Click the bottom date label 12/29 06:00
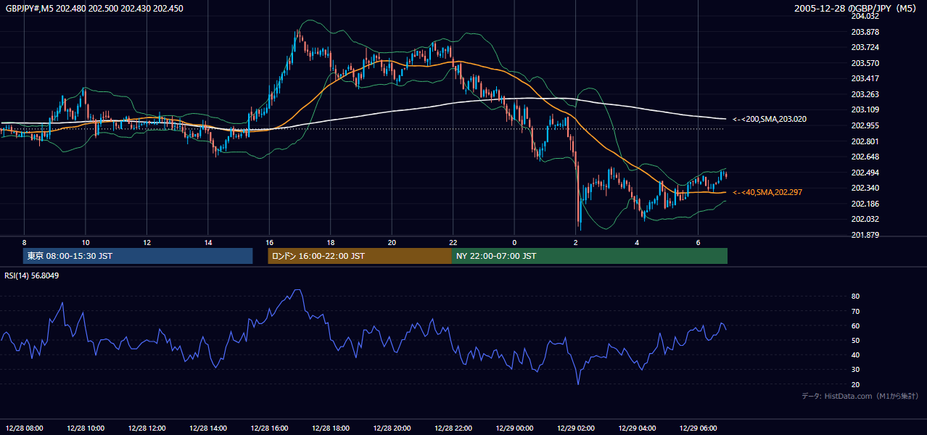 pos(699,427)
